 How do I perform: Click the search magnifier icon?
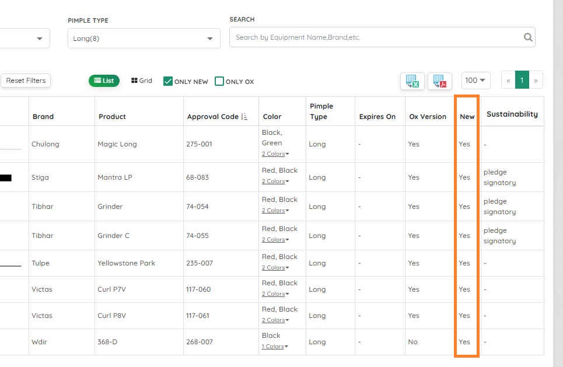point(528,37)
